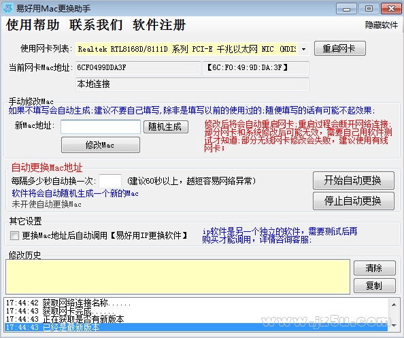Toggle the 更换Mac地址后自动调用 checkbox
This screenshot has width=404, height=338.
(14, 235)
